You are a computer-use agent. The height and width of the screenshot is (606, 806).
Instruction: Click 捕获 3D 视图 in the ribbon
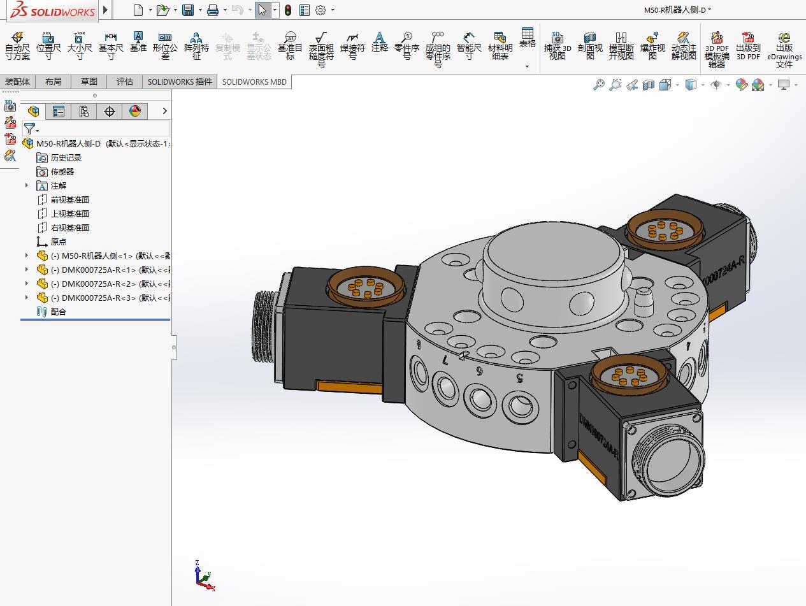point(558,46)
